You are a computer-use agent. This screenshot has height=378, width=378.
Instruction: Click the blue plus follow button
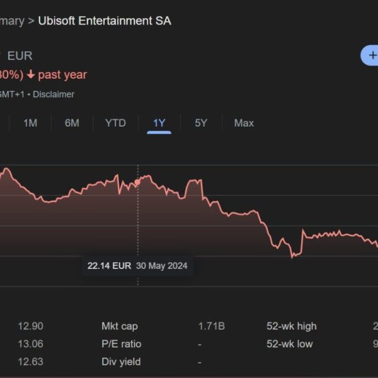pos(370,55)
